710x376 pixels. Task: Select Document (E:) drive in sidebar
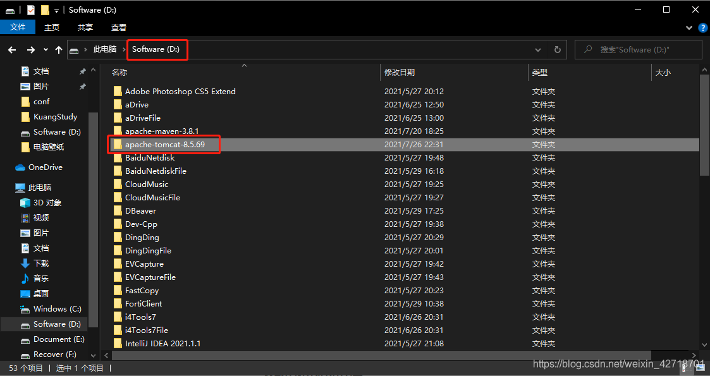(59, 339)
